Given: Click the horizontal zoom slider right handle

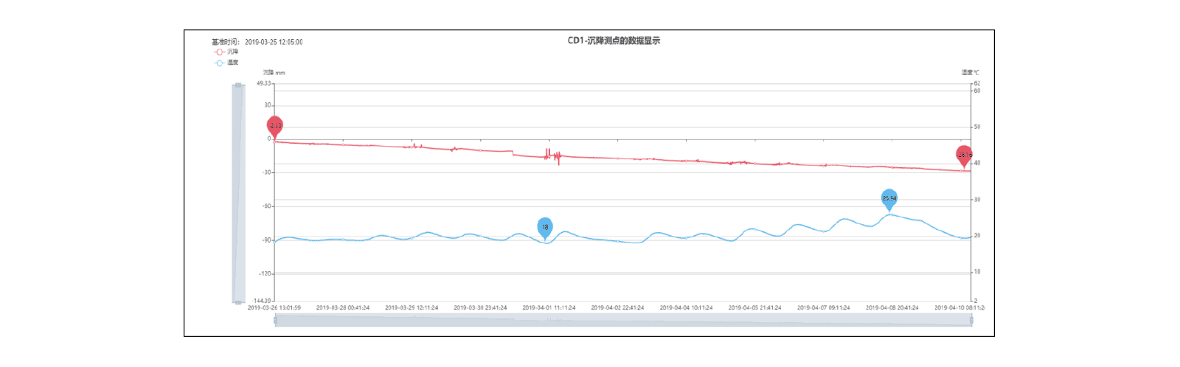Looking at the screenshot, I should tap(971, 320).
